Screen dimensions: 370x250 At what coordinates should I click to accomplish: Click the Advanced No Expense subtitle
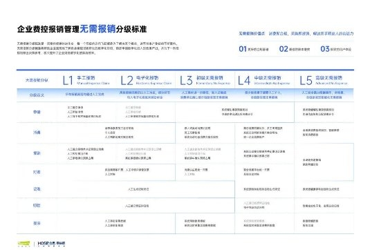(x=331, y=84)
